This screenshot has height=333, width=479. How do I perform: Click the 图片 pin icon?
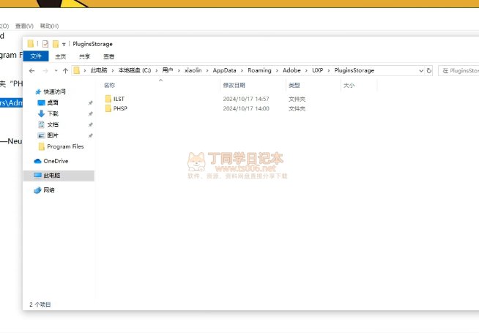[90, 135]
